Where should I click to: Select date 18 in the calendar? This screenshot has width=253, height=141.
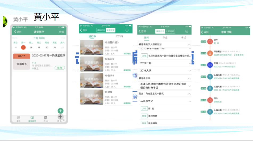tap(31, 48)
